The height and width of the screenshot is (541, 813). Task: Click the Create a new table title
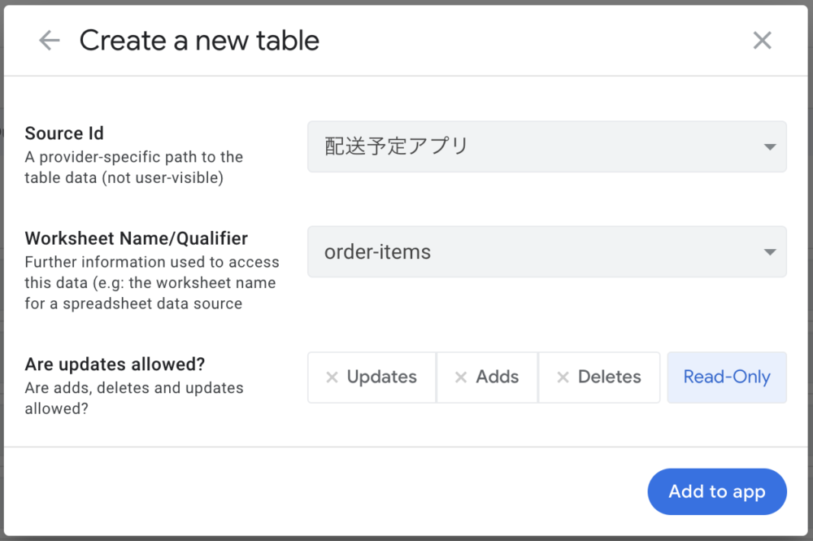[199, 41]
